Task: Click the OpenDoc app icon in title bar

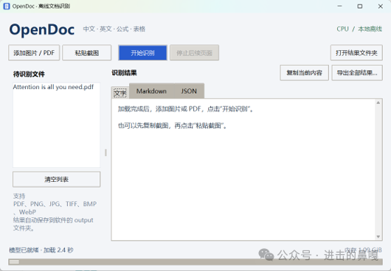Action: (x=7, y=6)
